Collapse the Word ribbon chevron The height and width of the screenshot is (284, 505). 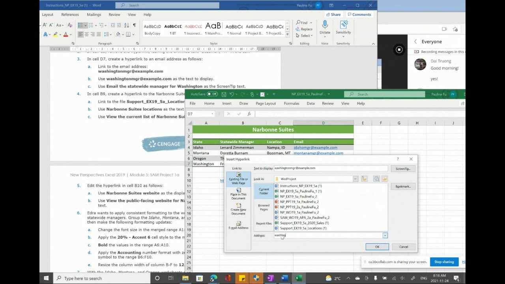pos(373,43)
